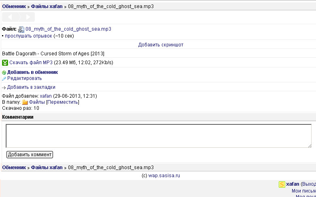Image resolution: width=316 pixels, height=197 pixels.
Task: Play the прослушать отрывок preview
Action: click(28, 36)
